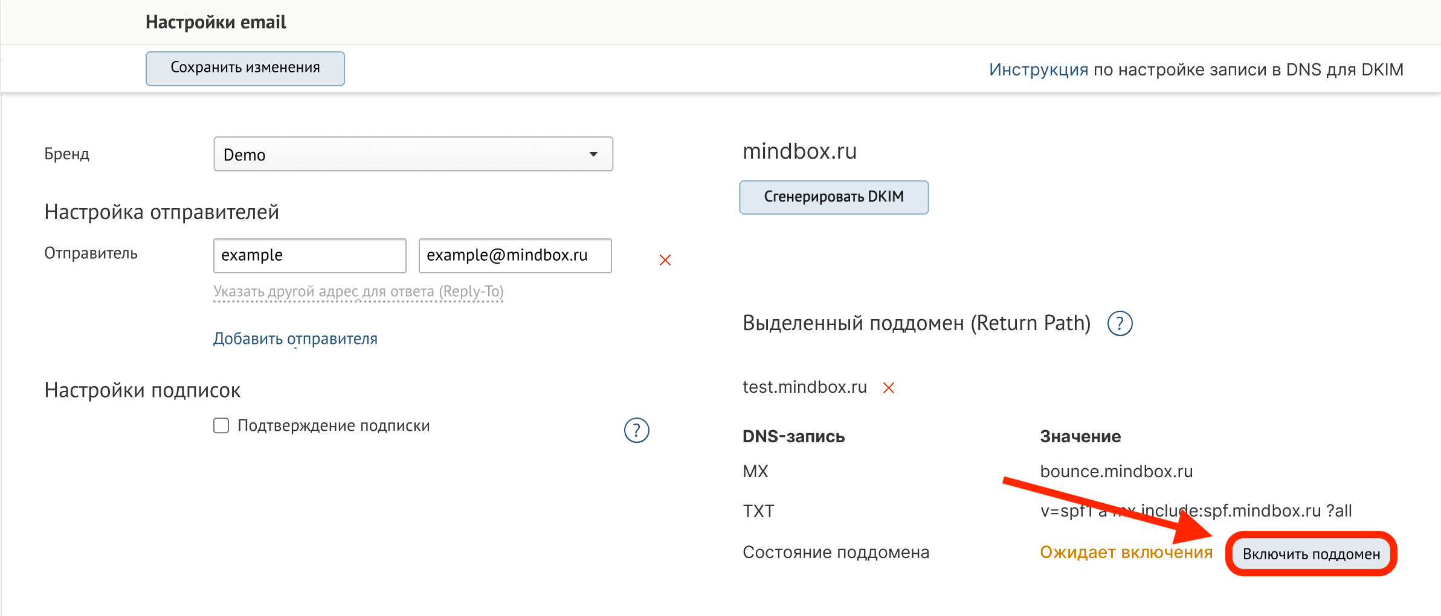Image resolution: width=1441 pixels, height=616 pixels.
Task: Remove the example sender with red cross
Action: click(665, 260)
